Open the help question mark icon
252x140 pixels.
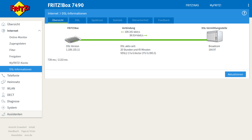(x=244, y=13)
